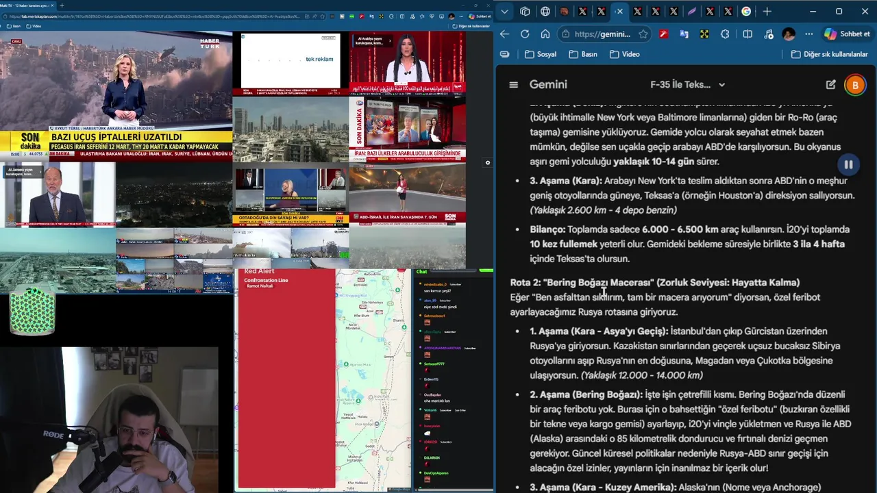Open the Sosyal bookmarks folder
This screenshot has height=493, width=877.
point(541,54)
